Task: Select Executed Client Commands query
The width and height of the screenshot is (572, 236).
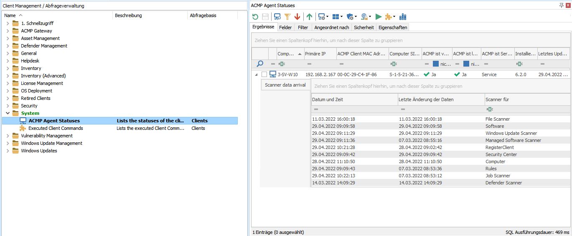Action: (56, 128)
